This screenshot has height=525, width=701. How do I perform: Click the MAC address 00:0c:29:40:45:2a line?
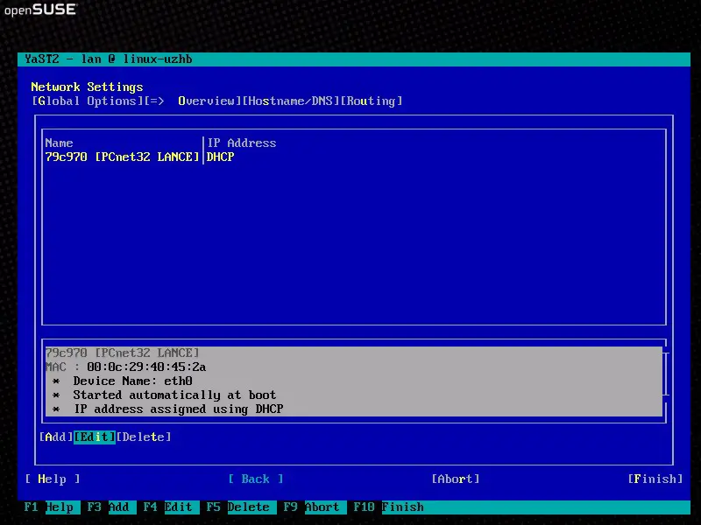pyautogui.click(x=125, y=367)
